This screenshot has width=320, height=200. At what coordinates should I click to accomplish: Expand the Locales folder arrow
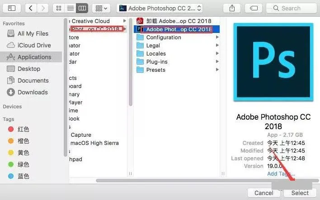click(217, 53)
